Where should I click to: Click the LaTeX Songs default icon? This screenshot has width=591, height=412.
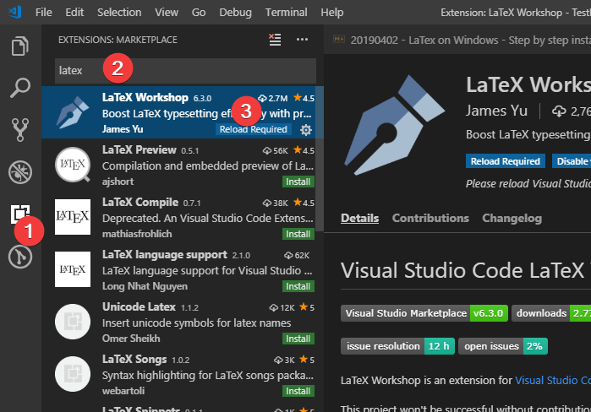[x=73, y=374]
